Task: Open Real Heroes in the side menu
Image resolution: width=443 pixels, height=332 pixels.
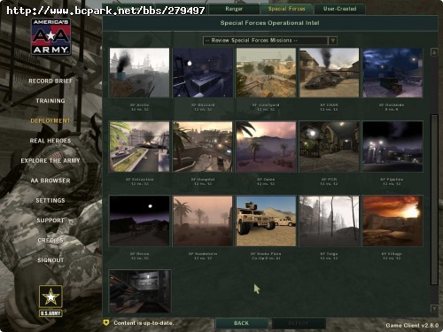Action: [51, 141]
